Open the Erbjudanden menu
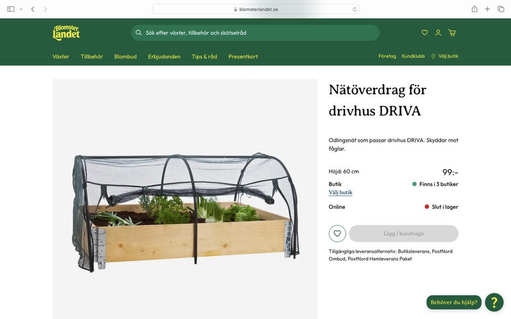The image size is (511, 319). 164,57
